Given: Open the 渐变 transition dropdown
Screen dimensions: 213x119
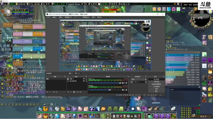Looking at the screenshot, I should (137, 79).
